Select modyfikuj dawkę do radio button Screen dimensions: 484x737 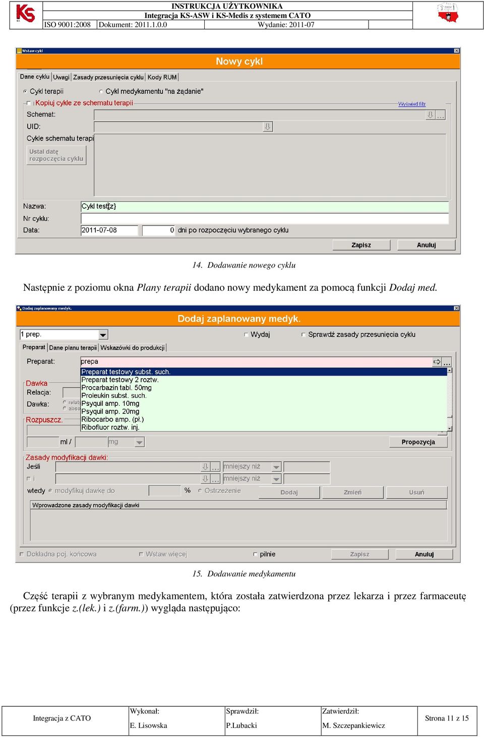pos(50,490)
